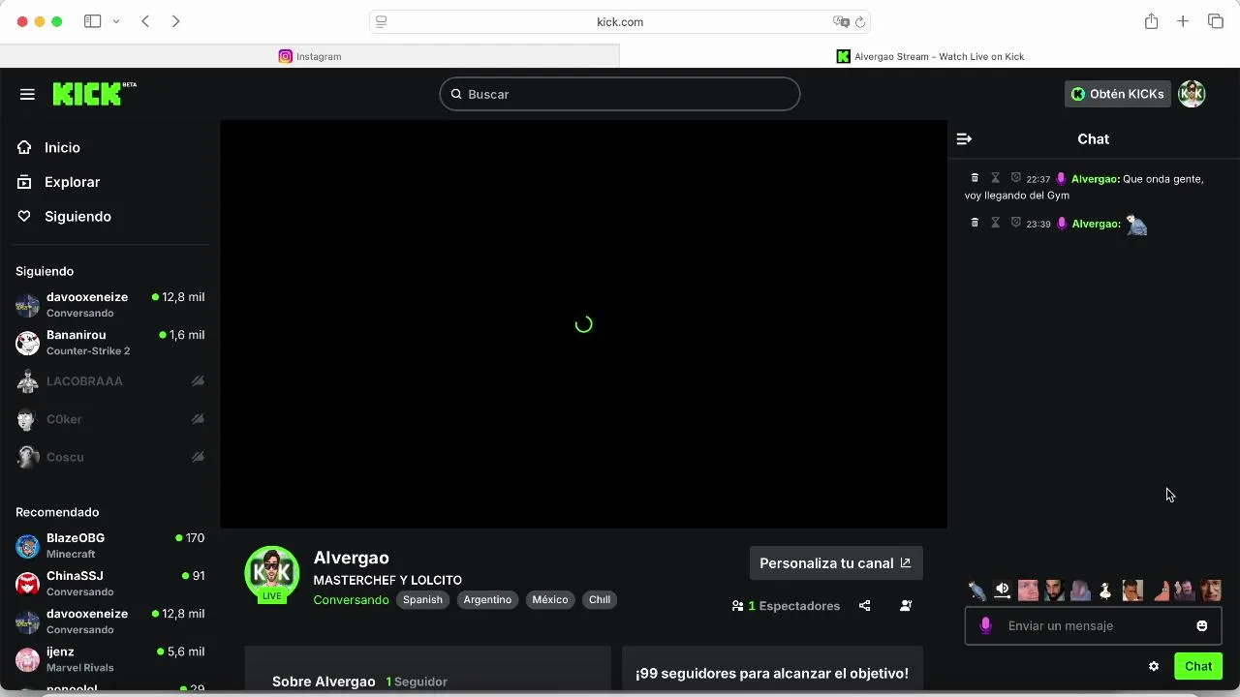1240x697 pixels.
Task: Timeout user on the 22:37 message
Action: tap(995, 178)
